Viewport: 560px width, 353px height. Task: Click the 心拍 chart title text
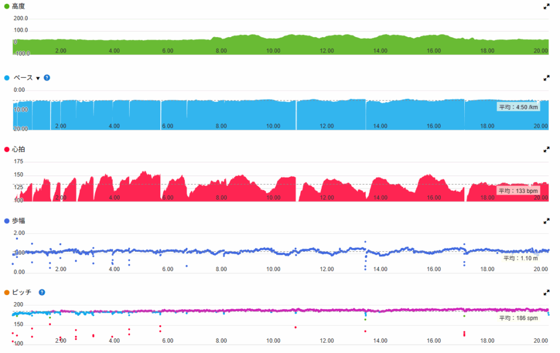pyautogui.click(x=19, y=149)
